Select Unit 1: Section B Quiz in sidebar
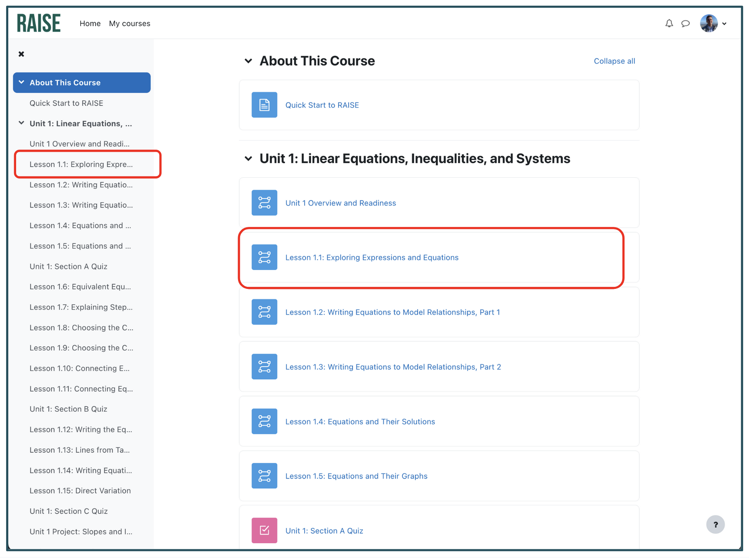The height and width of the screenshot is (558, 749). pos(68,409)
